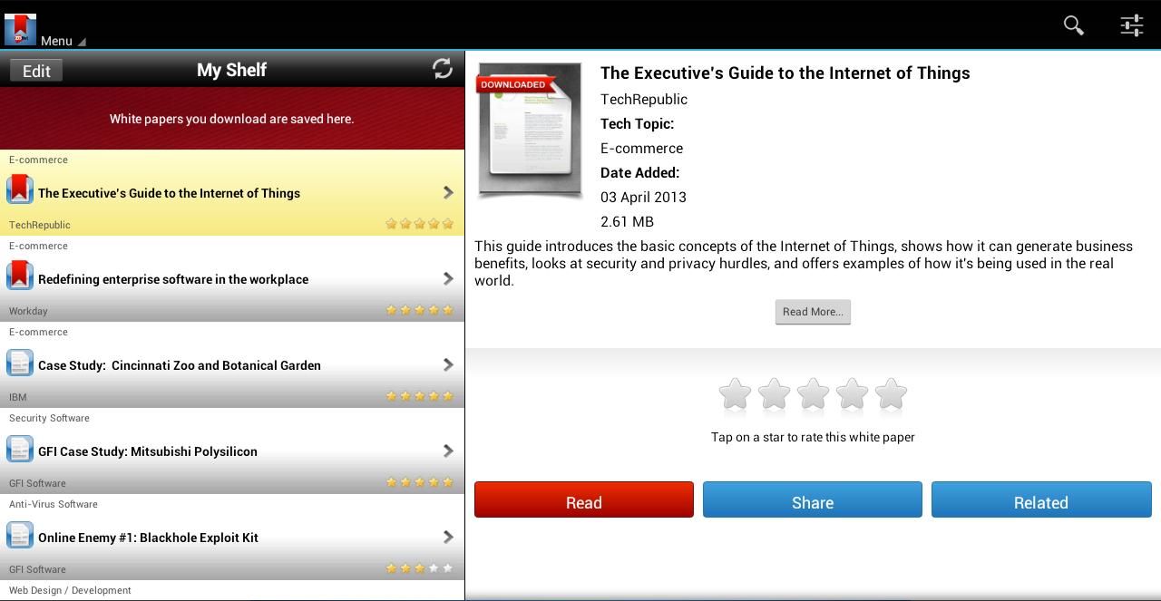The height and width of the screenshot is (601, 1161).
Task: Click "Web Design / Development" category label
Action: click(x=70, y=590)
